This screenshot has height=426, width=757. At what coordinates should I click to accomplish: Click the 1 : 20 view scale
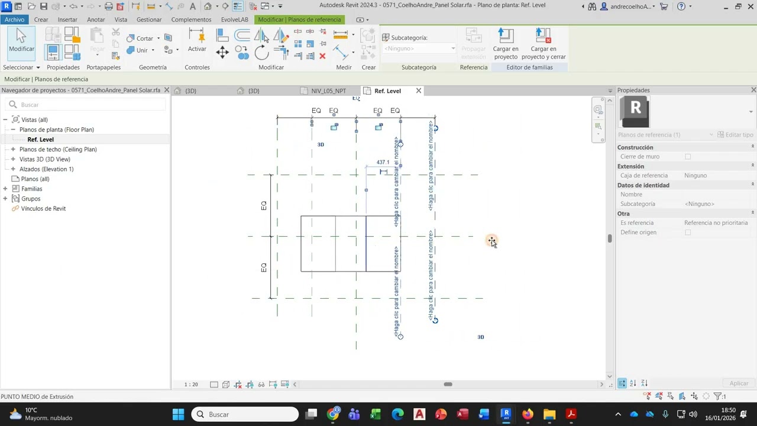pyautogui.click(x=191, y=385)
